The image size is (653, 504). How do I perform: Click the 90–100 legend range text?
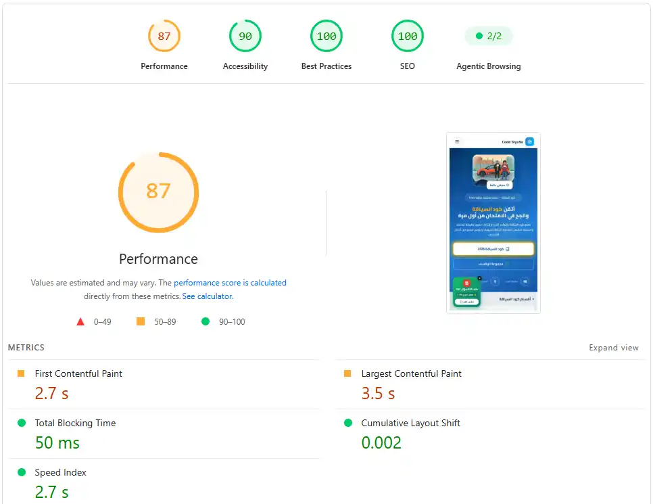coord(232,322)
